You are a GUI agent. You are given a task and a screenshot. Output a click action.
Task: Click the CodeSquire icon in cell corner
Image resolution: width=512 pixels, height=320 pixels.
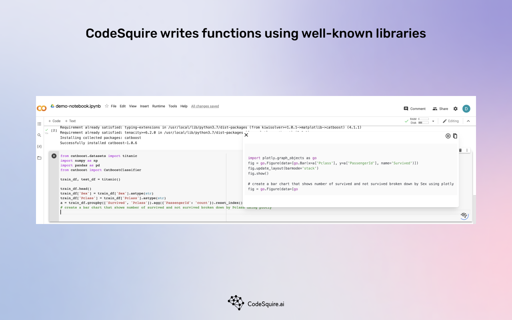click(x=464, y=216)
